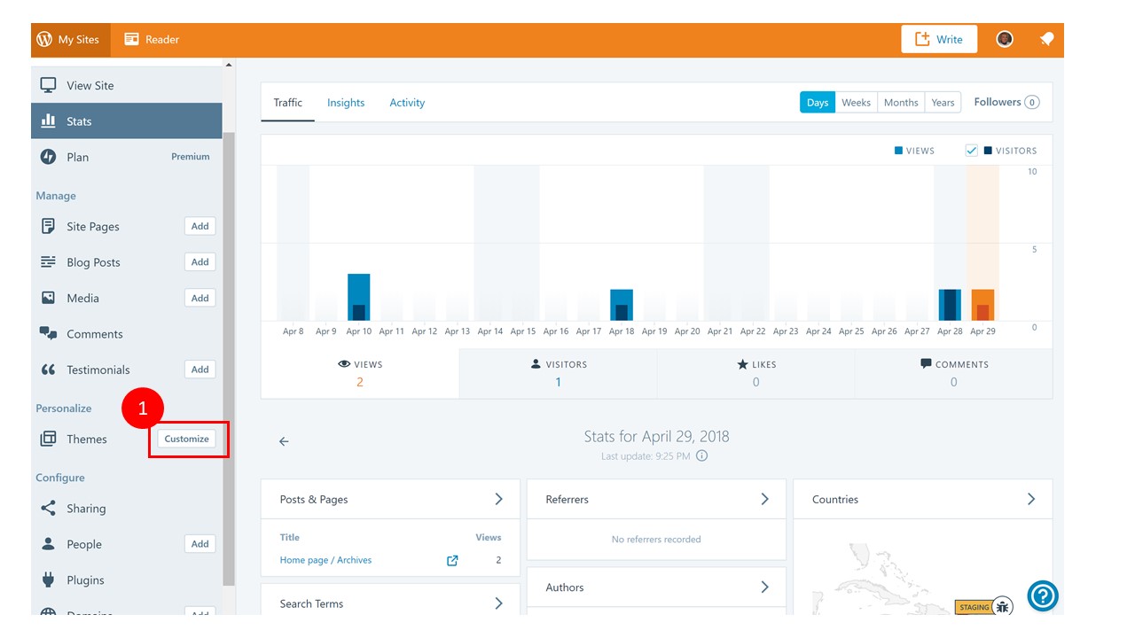Screen dimensions: 1135x638
Task: Expand the Referrers panel chevron
Action: coord(764,500)
